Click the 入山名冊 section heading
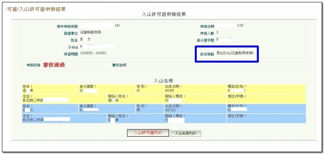Screen dimensions: 324x154 click(165, 81)
